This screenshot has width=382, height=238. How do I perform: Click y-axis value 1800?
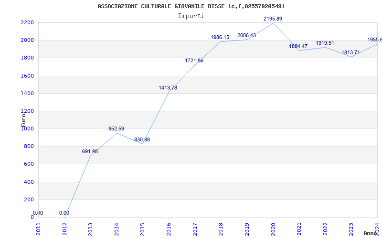coord(27,58)
